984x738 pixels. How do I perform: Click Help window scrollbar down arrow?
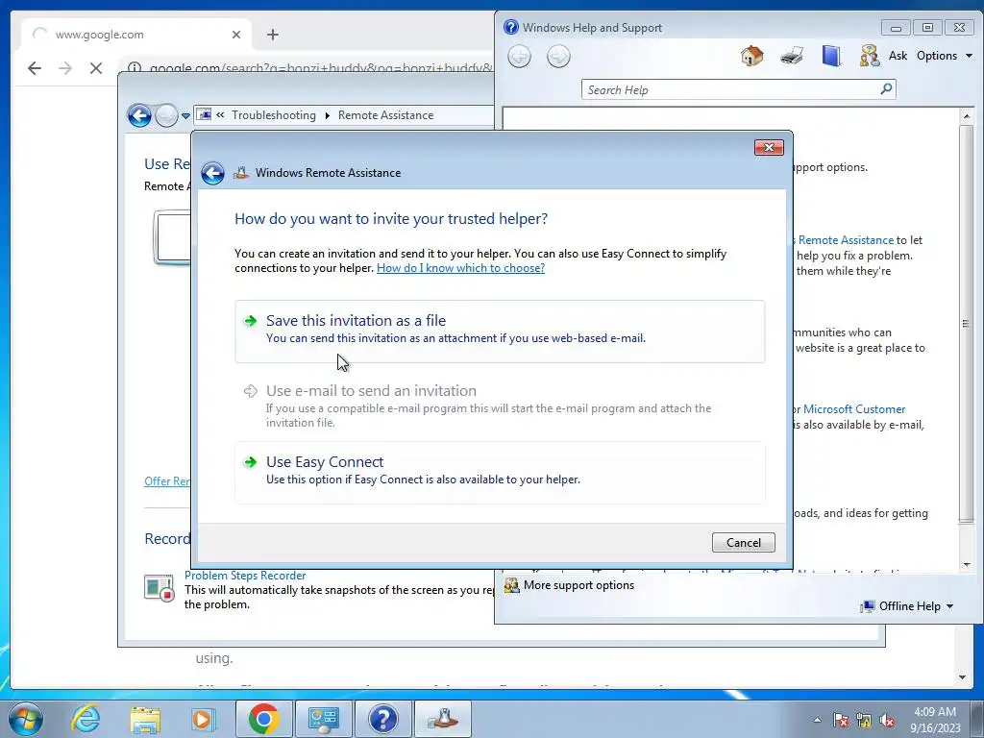967,565
